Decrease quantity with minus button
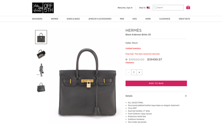The width and height of the screenshot is (222, 124). point(128,72)
